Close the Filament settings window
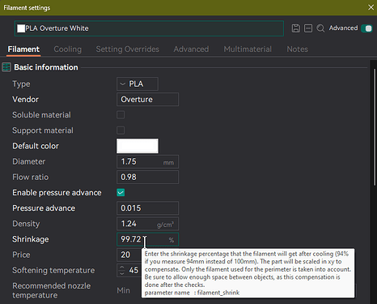 [371, 7]
